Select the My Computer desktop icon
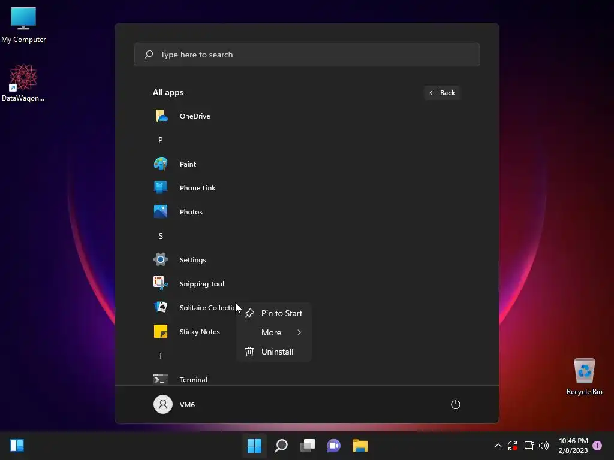 (x=23, y=25)
